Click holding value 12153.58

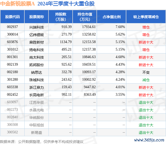[89, 42]
